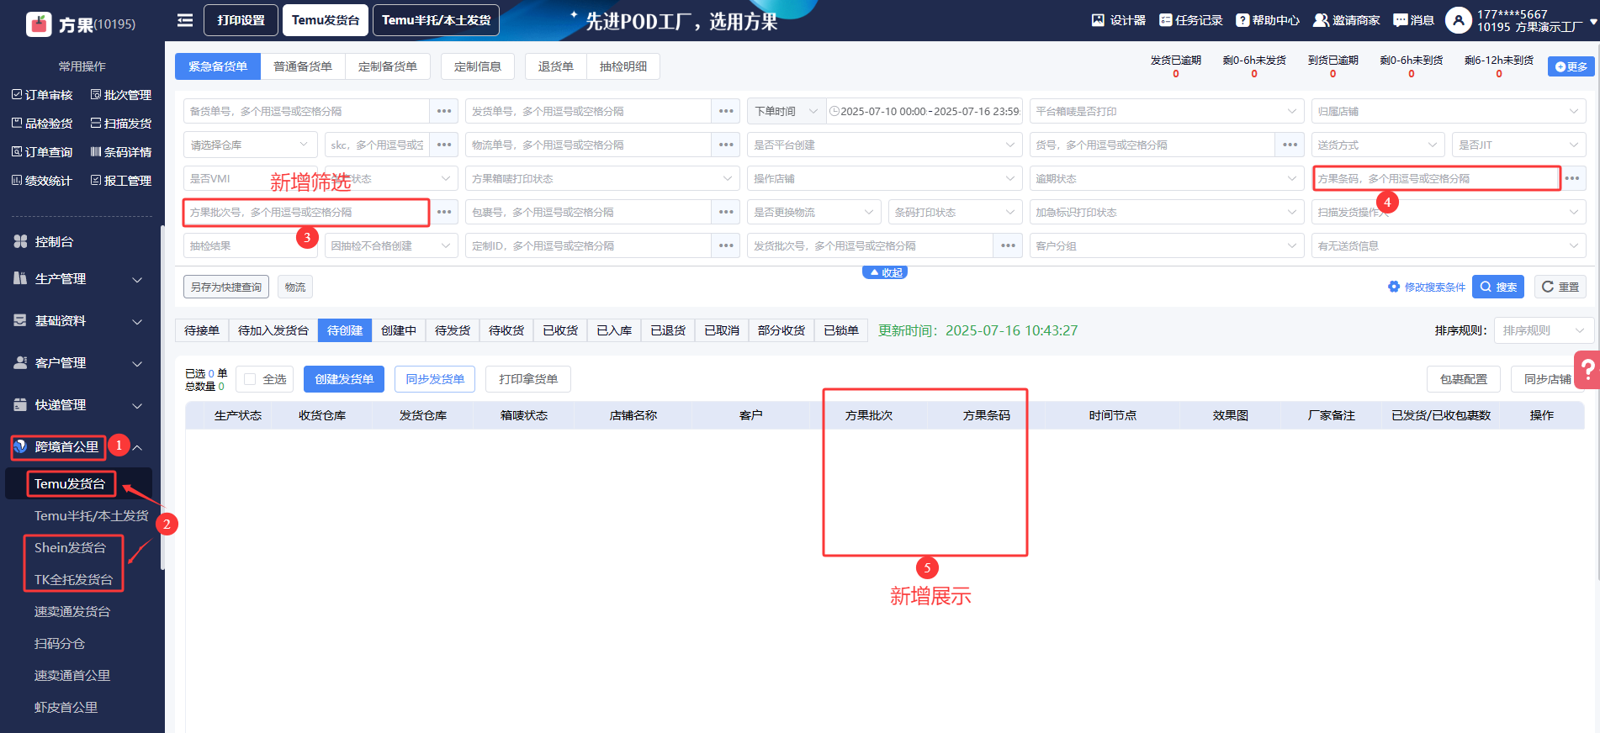The width and height of the screenshot is (1600, 733).
Task: Click the ellipsis next to 发货单号 field
Action: 726,111
